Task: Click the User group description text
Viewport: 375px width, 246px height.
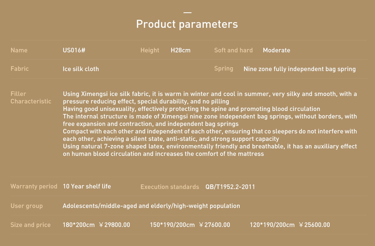Action: (x=151, y=206)
